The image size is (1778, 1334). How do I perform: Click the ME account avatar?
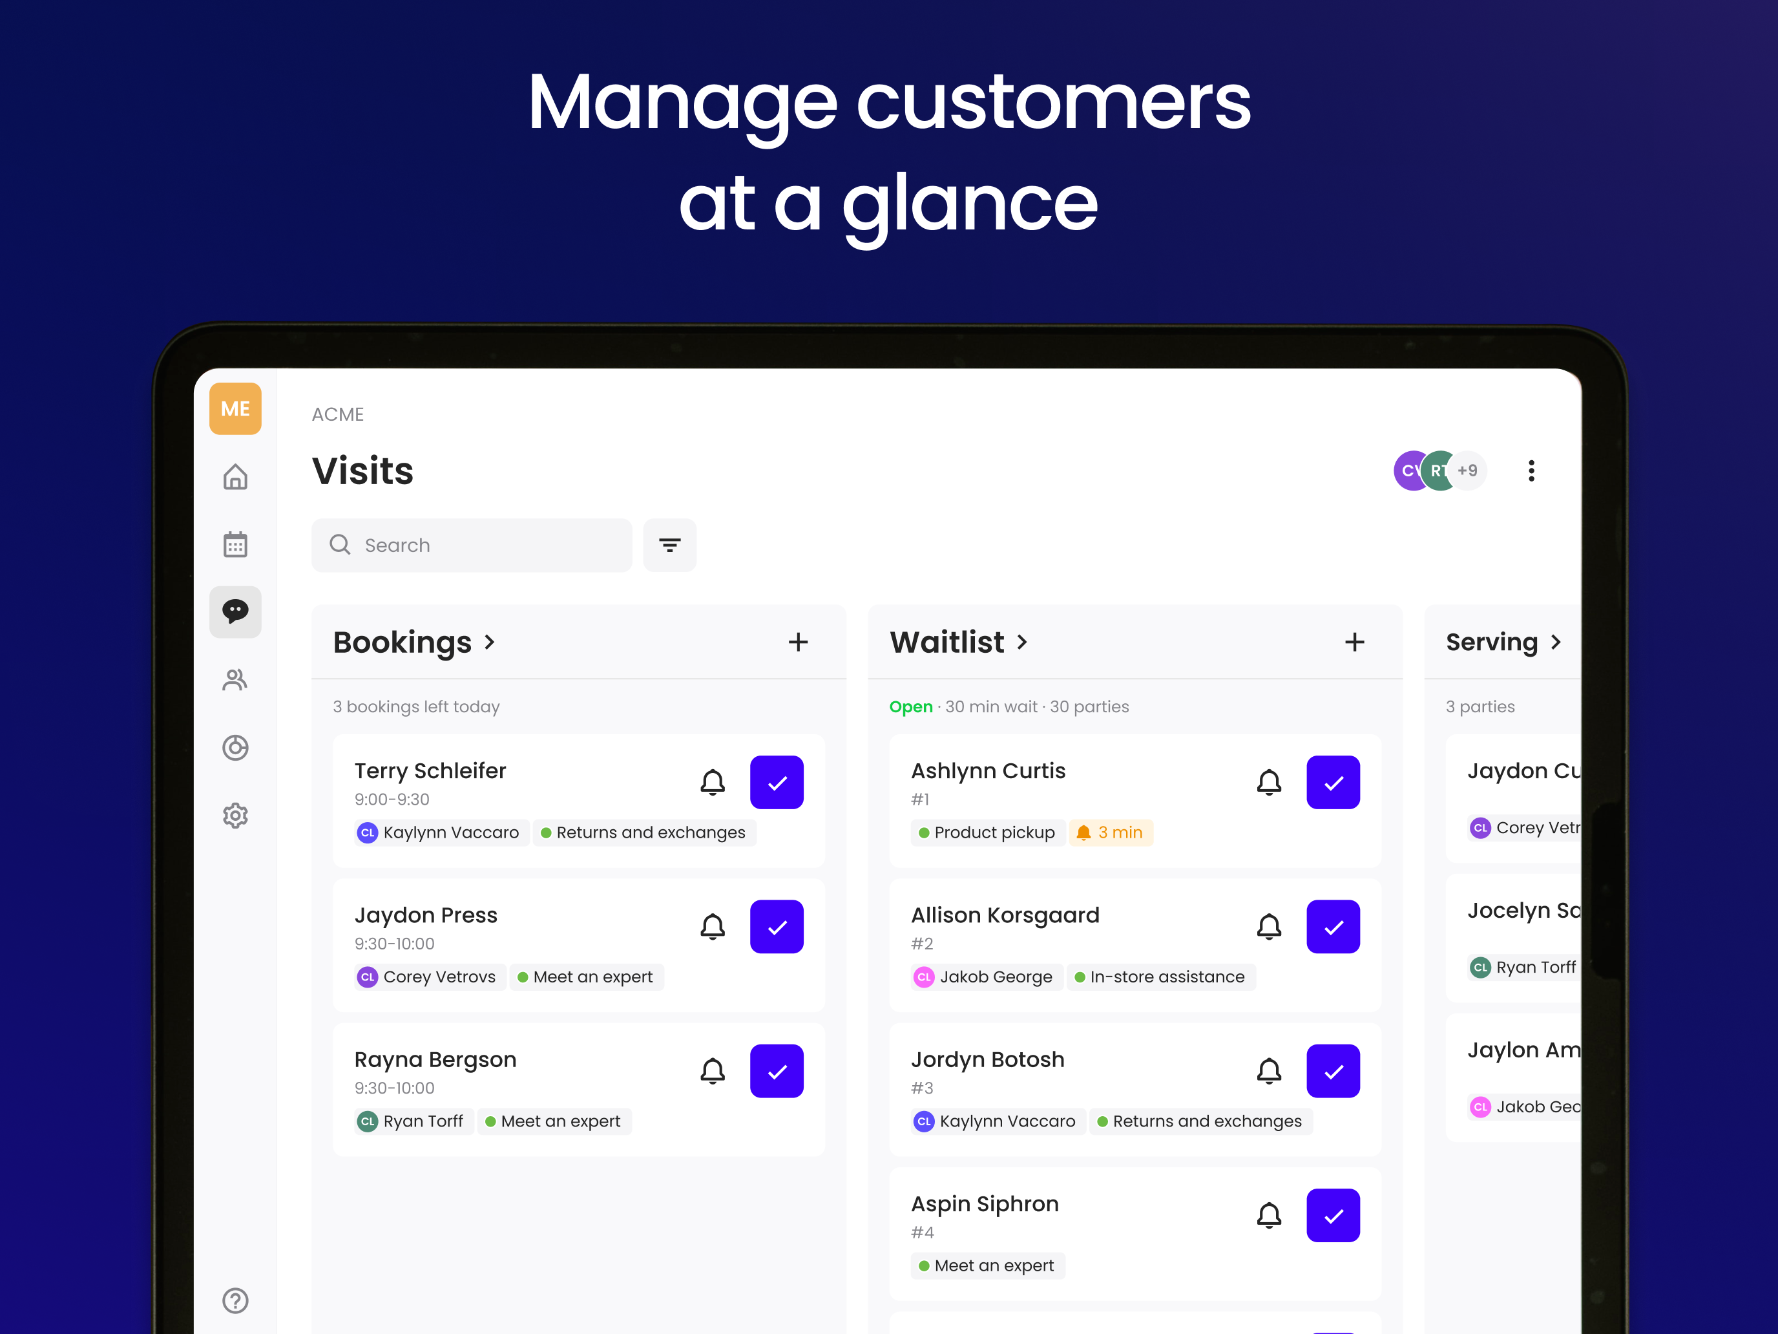pos(235,408)
